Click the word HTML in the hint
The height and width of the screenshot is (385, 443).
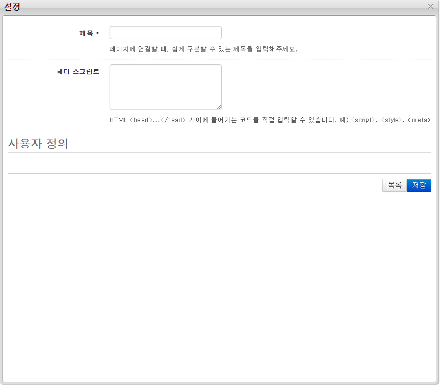coord(118,120)
